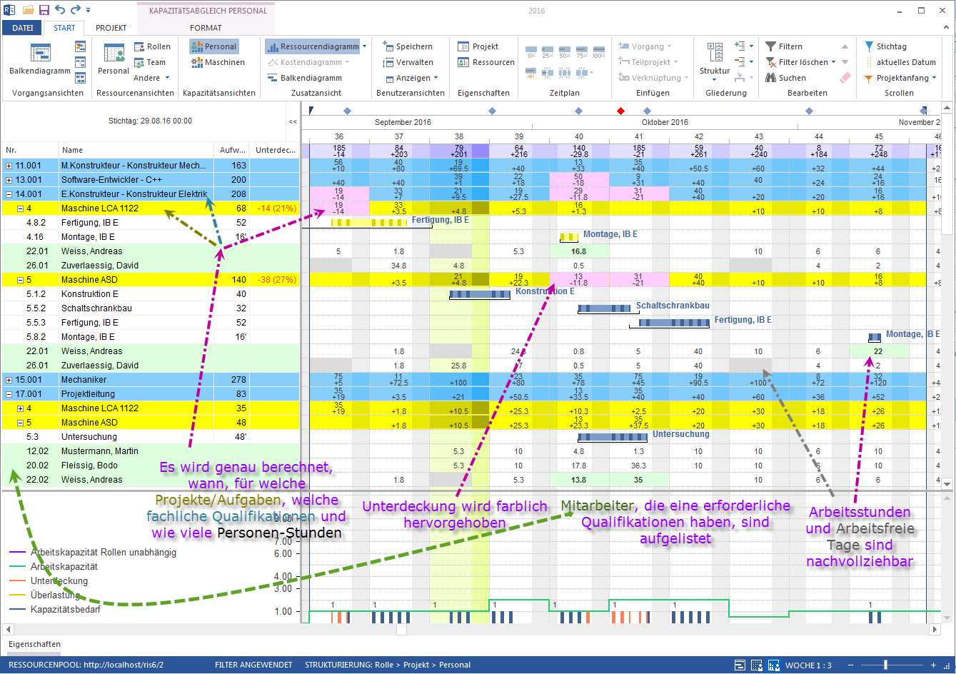
Task: Click the redo arrow in quick access bar
Action: click(76, 10)
